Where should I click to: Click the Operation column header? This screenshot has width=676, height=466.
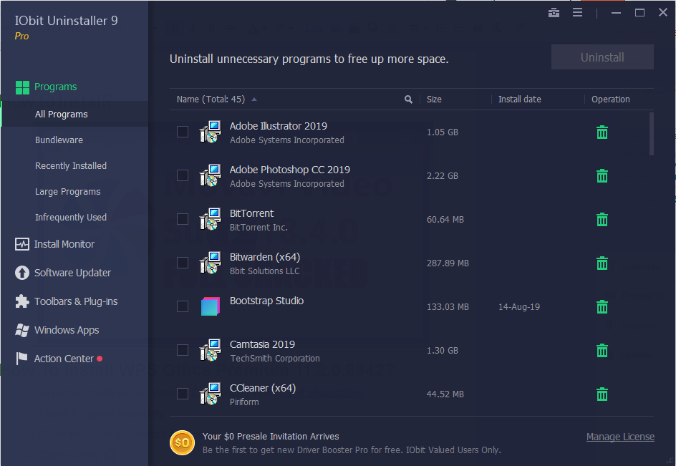(x=610, y=99)
